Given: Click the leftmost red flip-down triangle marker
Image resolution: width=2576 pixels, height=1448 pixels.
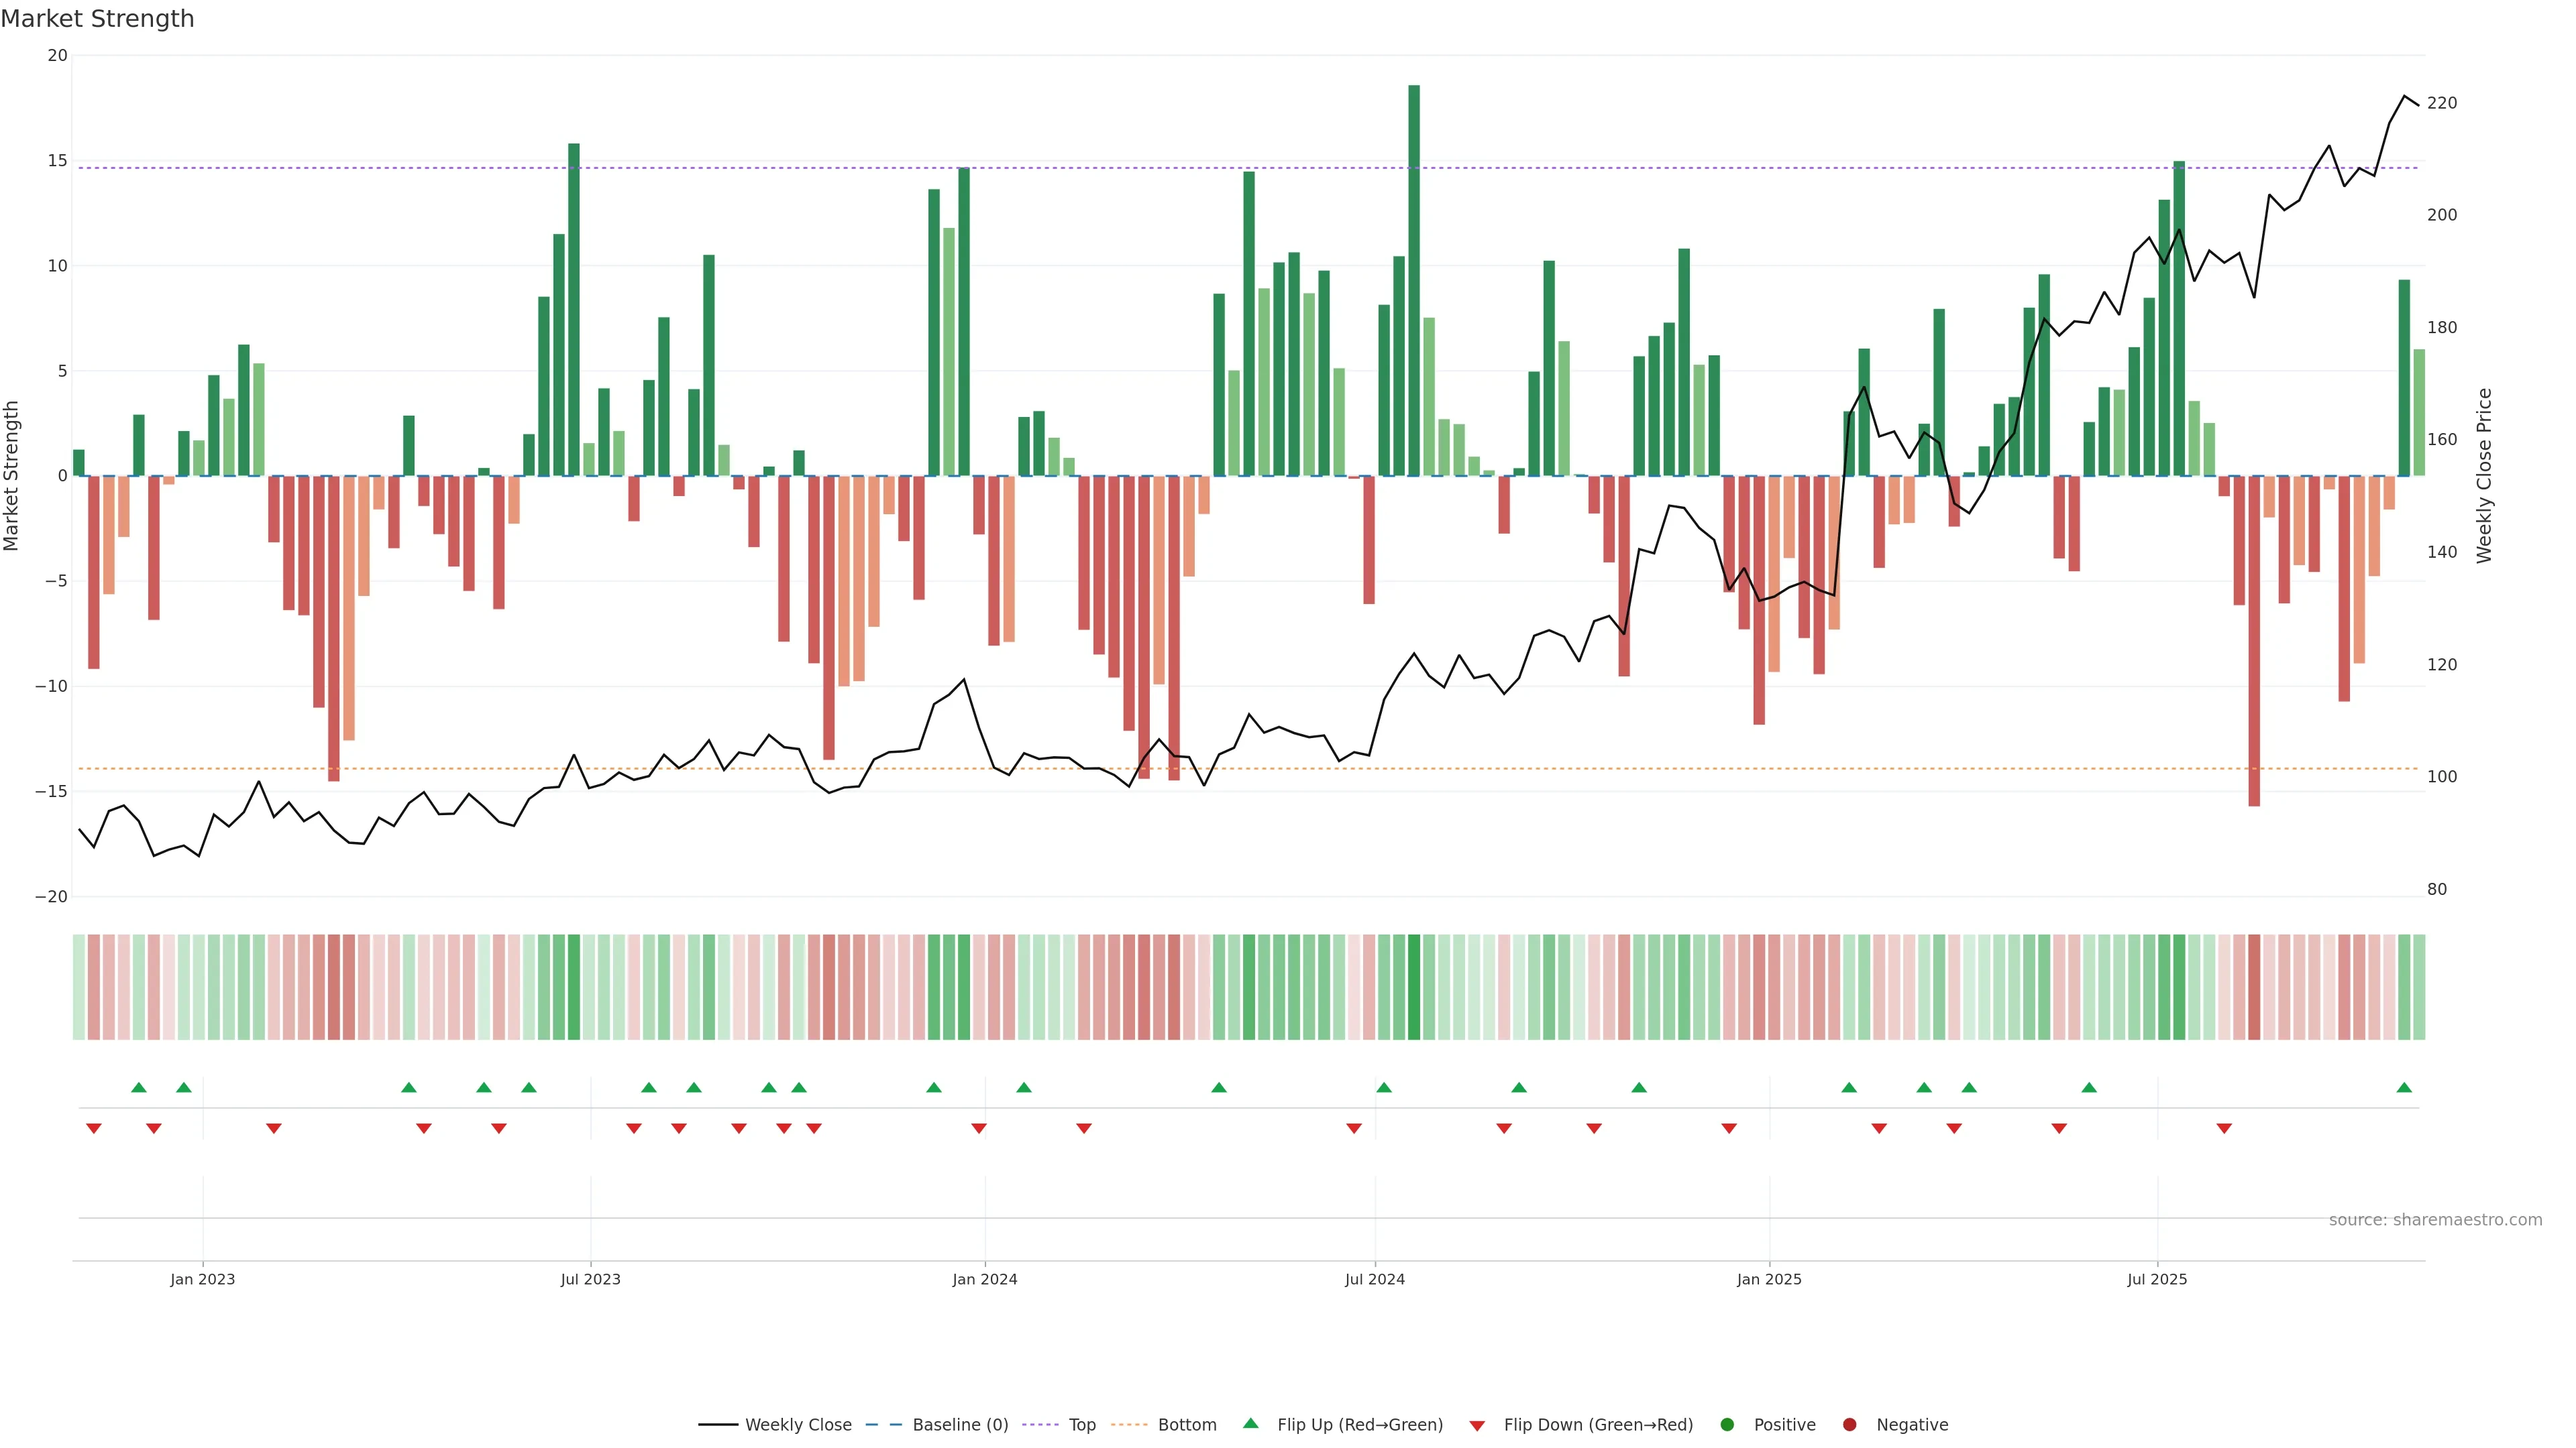Looking at the screenshot, I should 94,1128.
